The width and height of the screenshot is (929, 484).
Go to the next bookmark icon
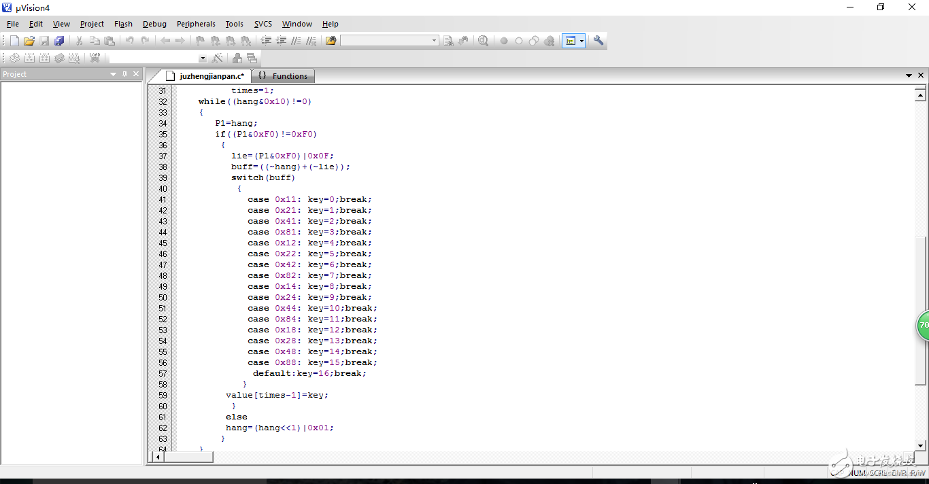point(230,41)
